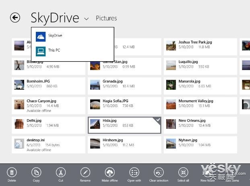This screenshot has width=250, height=186.
Task: Select all files in the folder
Action: point(183,174)
